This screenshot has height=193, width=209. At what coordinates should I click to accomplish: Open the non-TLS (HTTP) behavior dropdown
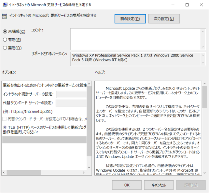44,140
